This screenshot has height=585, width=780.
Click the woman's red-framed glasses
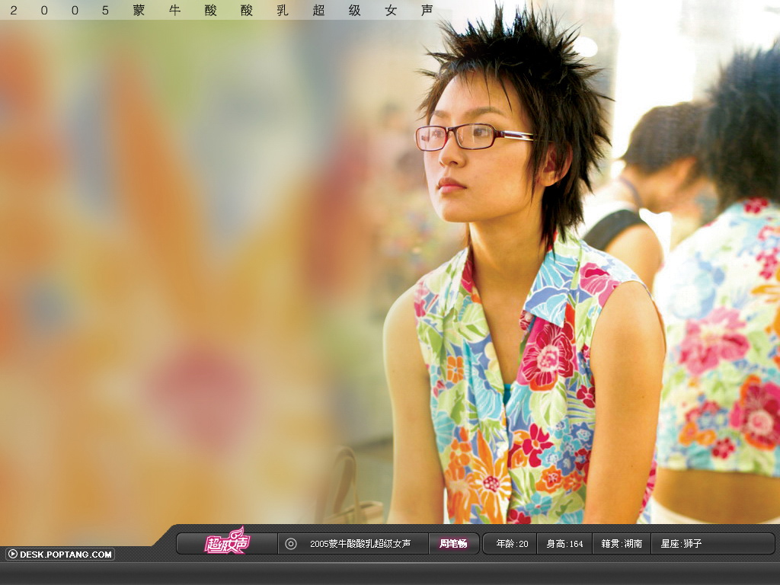coord(467,136)
